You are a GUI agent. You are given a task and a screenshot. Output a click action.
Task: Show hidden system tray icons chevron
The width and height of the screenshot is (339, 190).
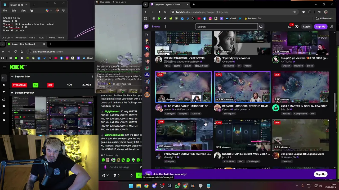point(297,186)
